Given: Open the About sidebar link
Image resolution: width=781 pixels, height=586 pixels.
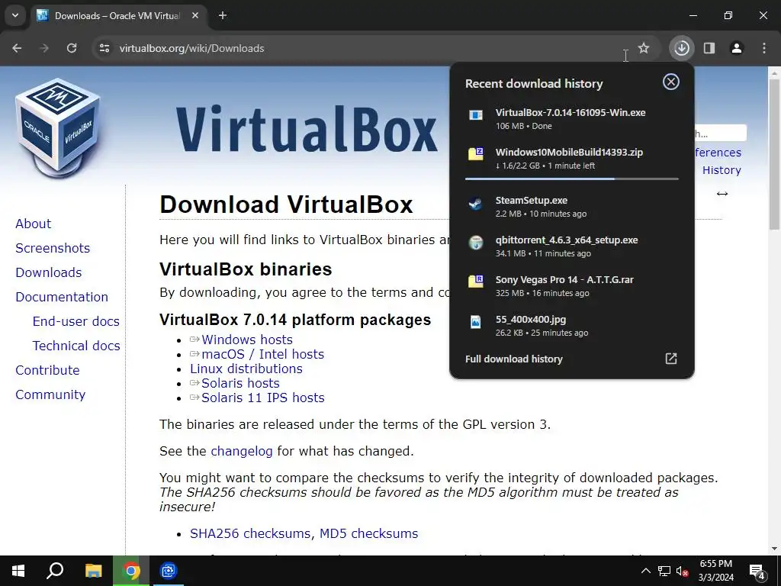Looking at the screenshot, I should [34, 224].
